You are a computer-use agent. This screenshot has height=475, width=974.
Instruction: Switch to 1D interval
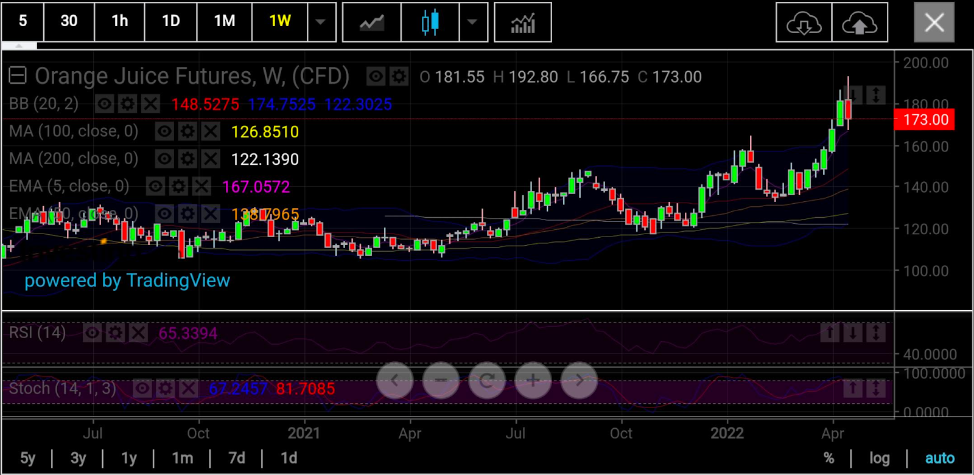click(170, 21)
